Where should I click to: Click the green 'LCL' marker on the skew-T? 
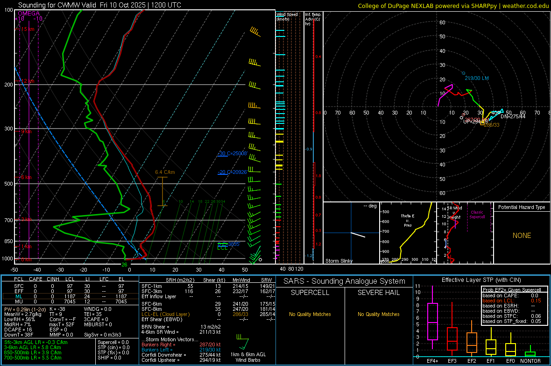222,248
